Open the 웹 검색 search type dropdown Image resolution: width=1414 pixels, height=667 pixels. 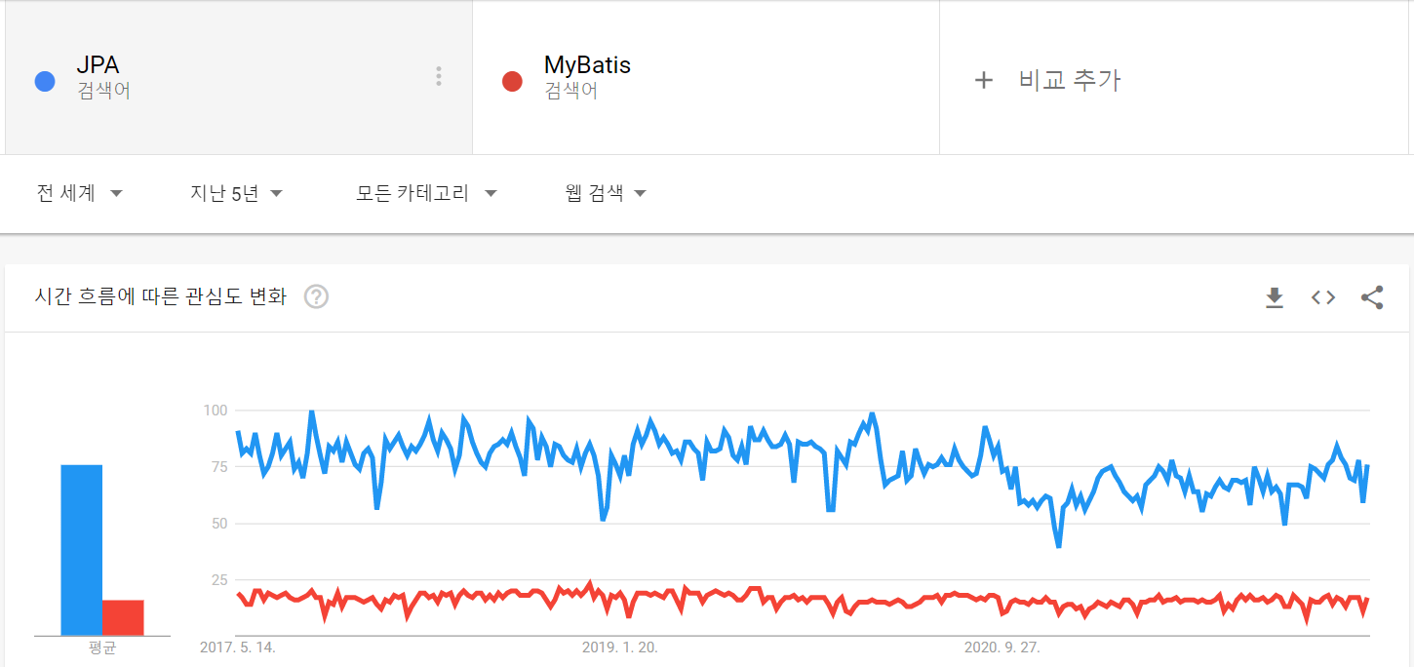click(606, 193)
